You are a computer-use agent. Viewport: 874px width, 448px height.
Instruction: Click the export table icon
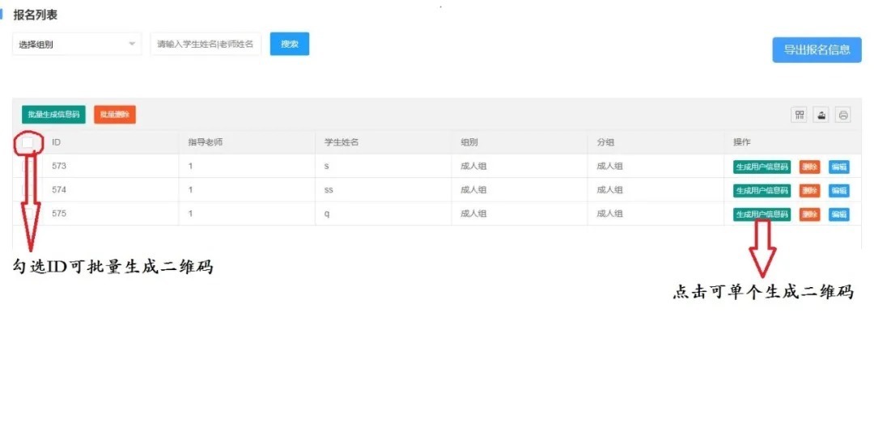click(821, 115)
